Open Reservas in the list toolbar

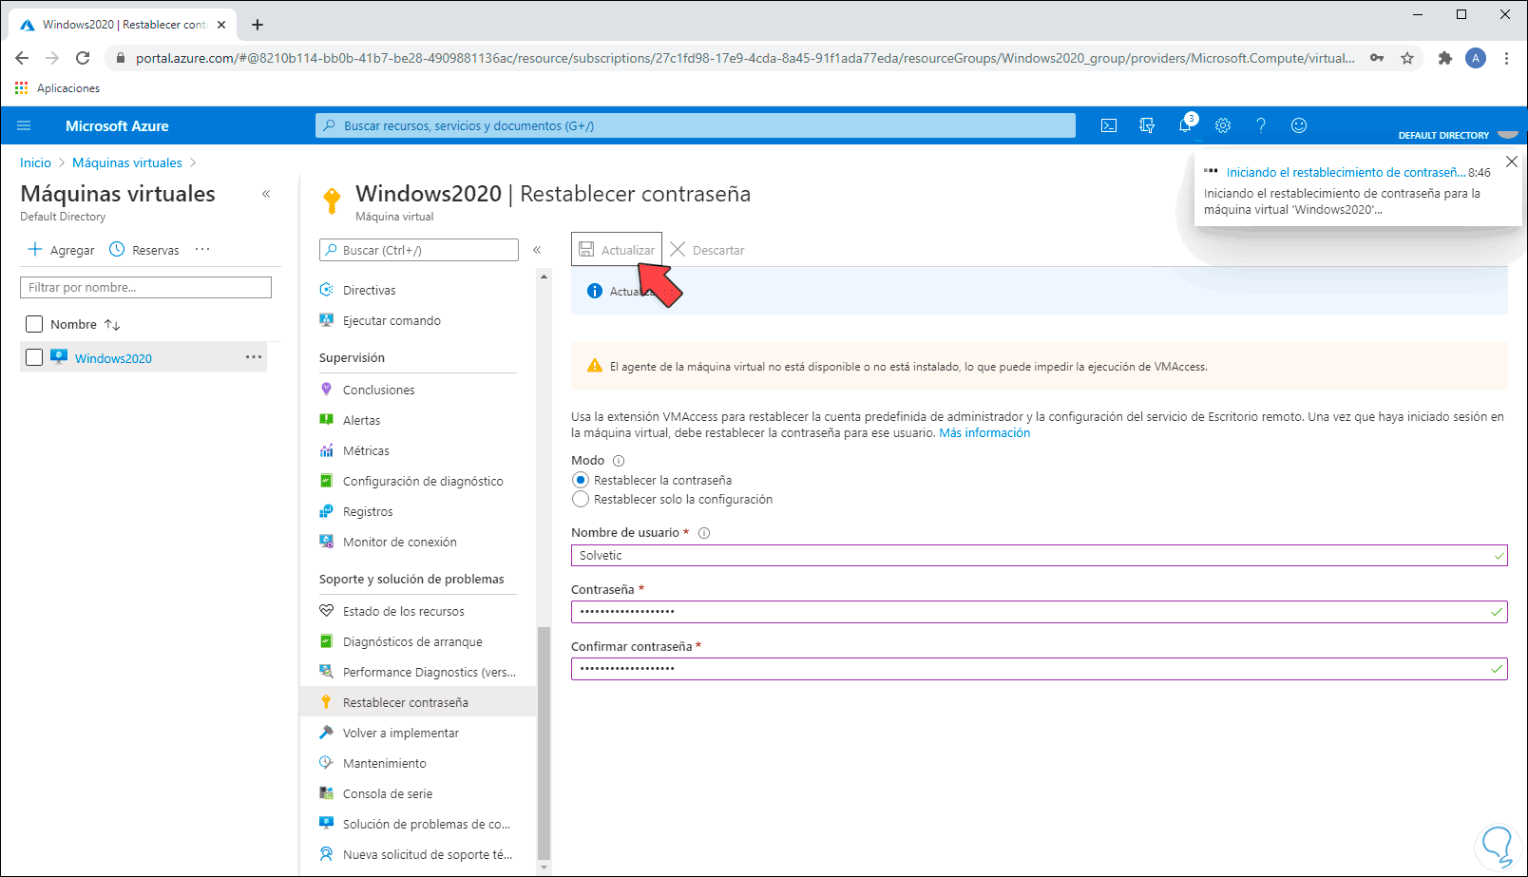click(x=144, y=250)
